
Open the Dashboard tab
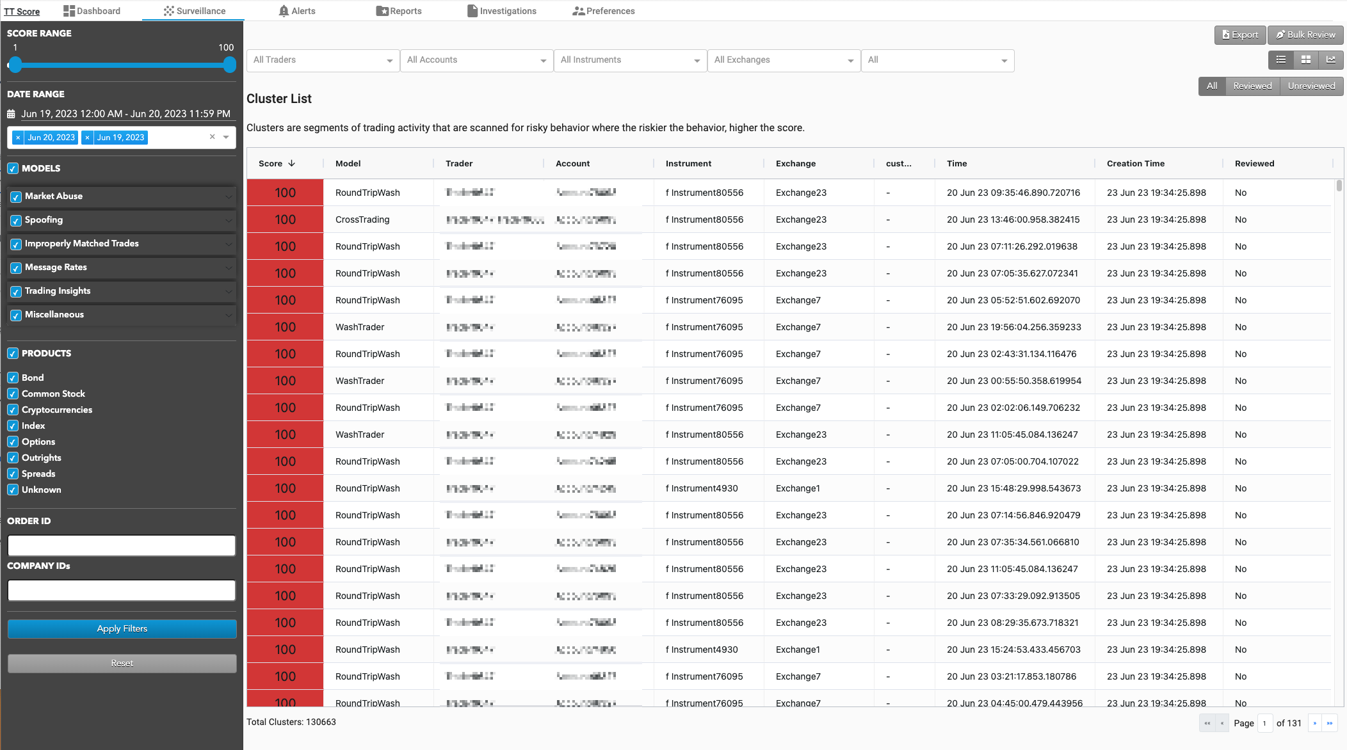coord(92,11)
